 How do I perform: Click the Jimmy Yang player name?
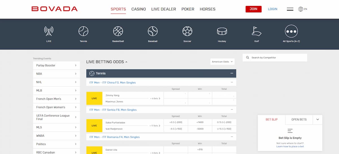112,95
